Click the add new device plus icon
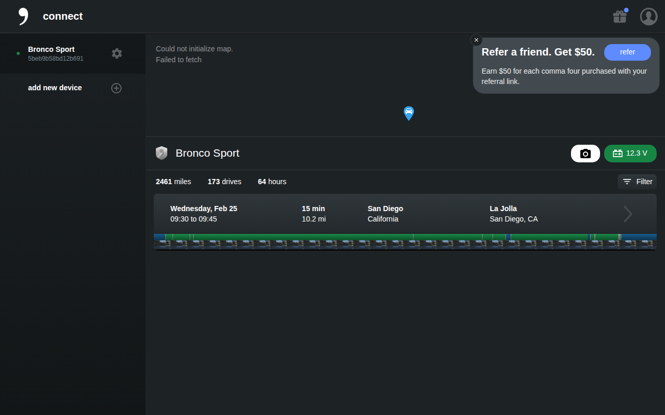The width and height of the screenshot is (665, 415). coord(116,88)
